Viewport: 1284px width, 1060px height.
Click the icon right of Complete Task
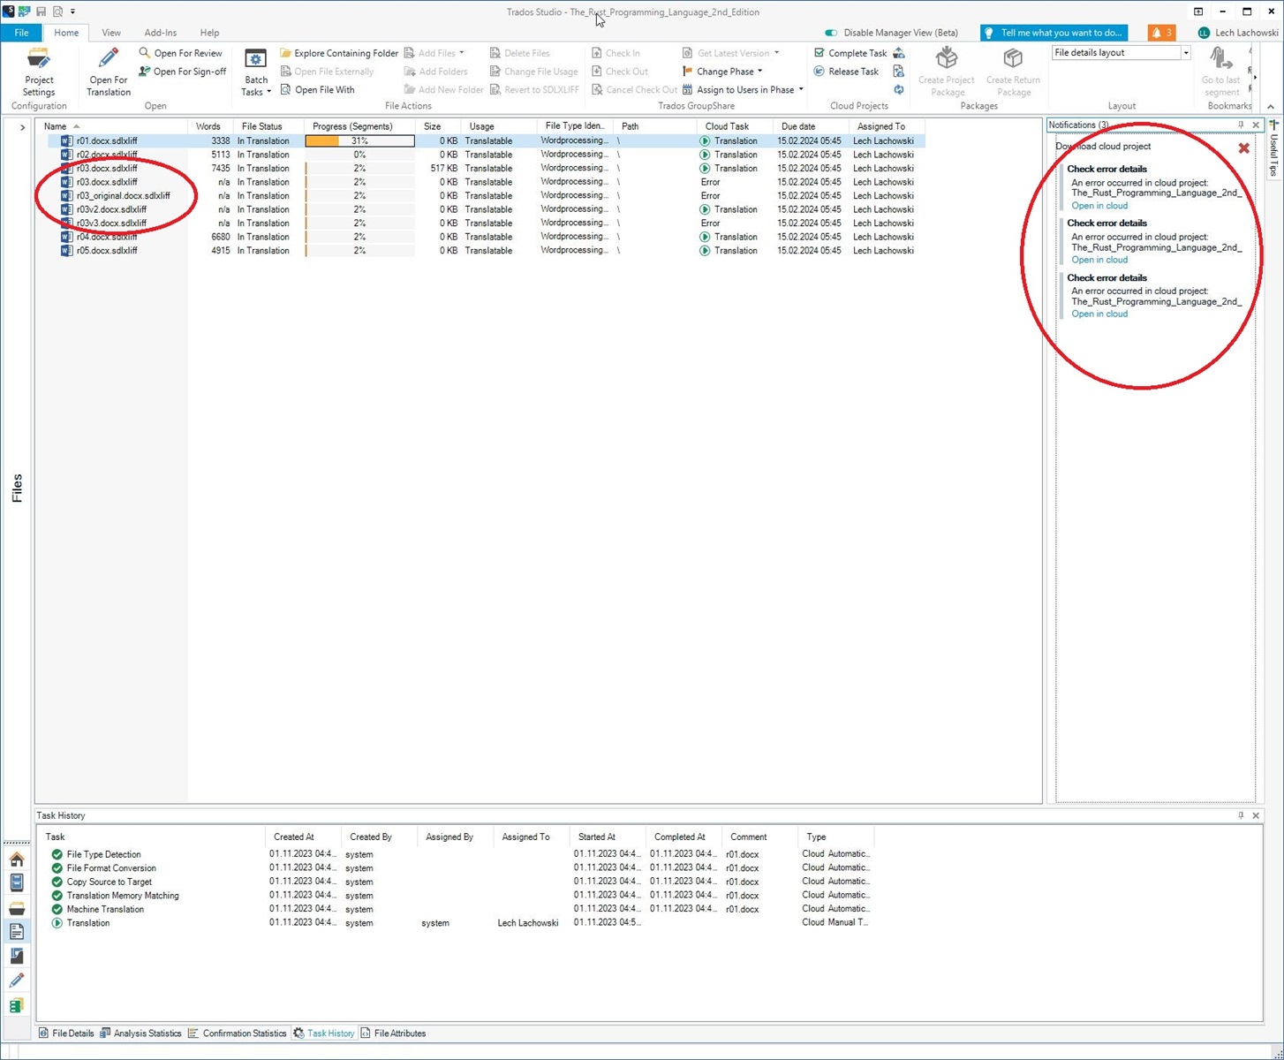pos(899,53)
